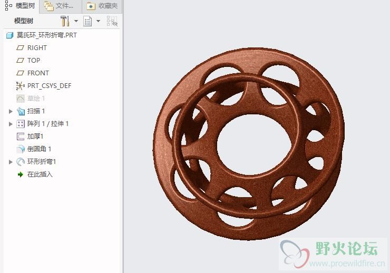Click the tree columns list icon
The image size is (390, 273).
[x=87, y=21]
